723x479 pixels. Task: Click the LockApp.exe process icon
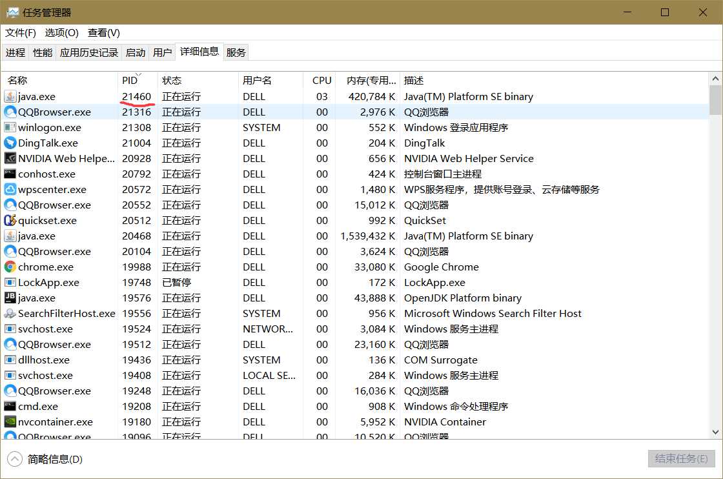(10, 282)
